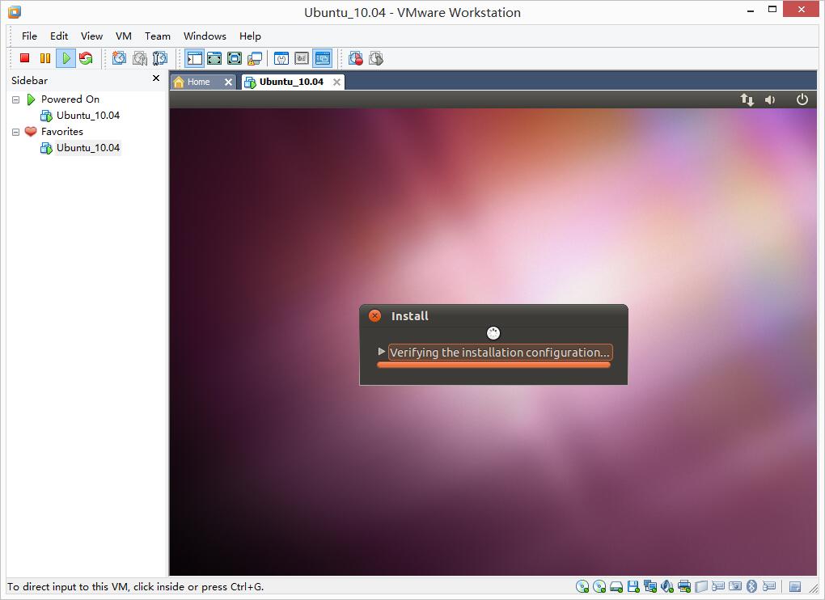
Task: Show the Appliance view icon
Action: coord(302,58)
